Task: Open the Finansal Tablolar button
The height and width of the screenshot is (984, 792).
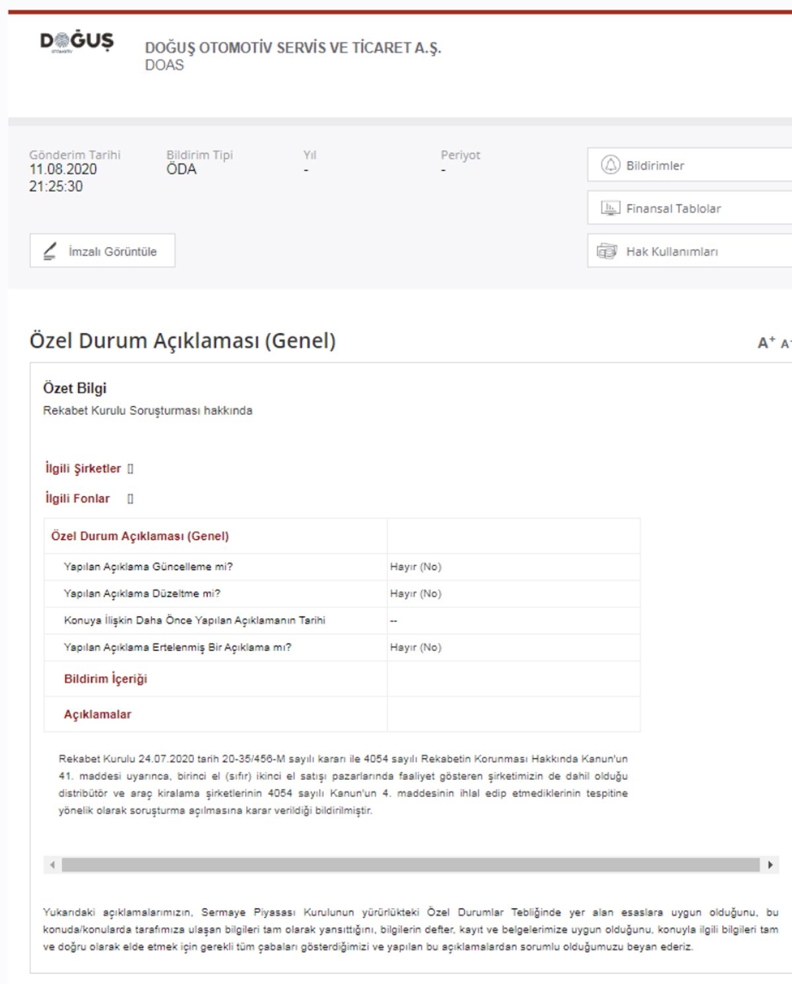Action: [x=690, y=208]
